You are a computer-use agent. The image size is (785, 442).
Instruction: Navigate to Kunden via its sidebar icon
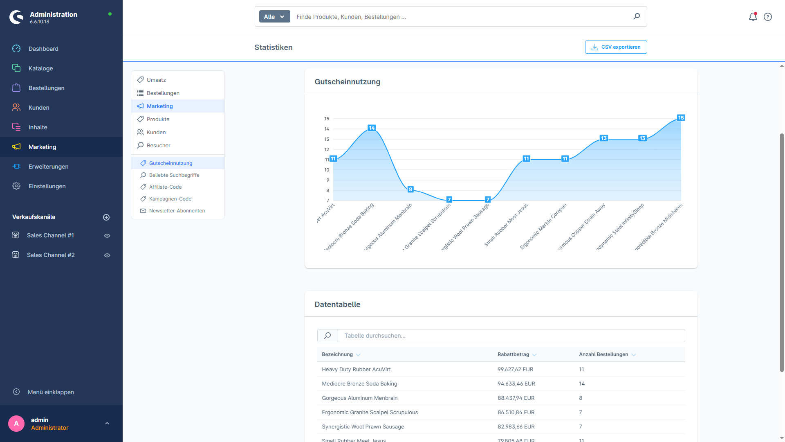[x=16, y=107]
